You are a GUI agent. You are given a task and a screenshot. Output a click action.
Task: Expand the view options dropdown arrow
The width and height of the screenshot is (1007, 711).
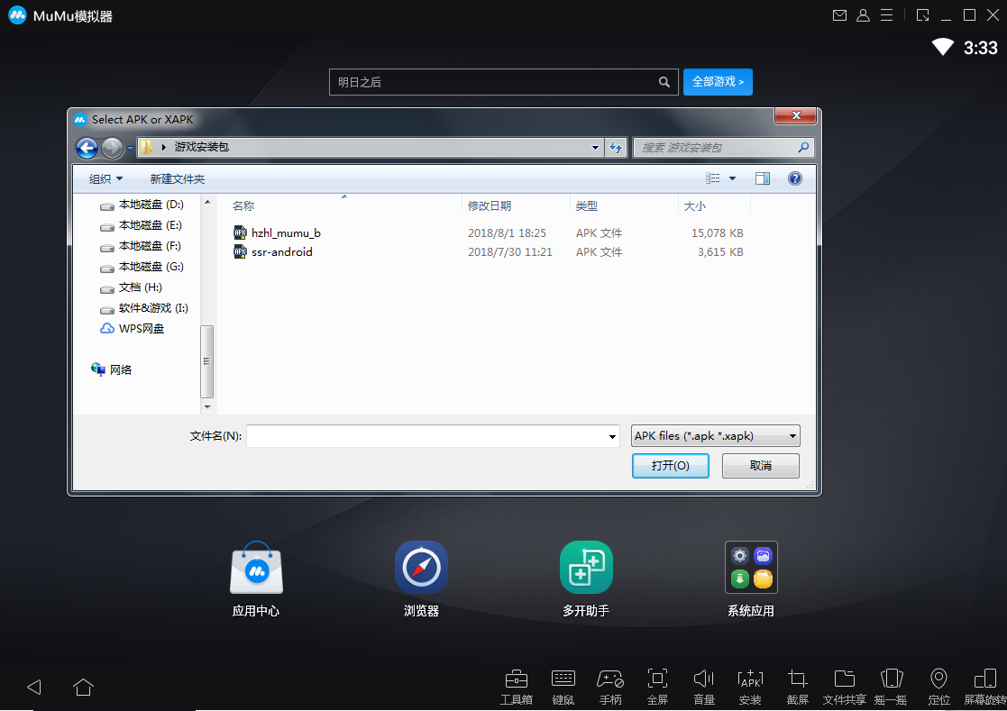[732, 178]
